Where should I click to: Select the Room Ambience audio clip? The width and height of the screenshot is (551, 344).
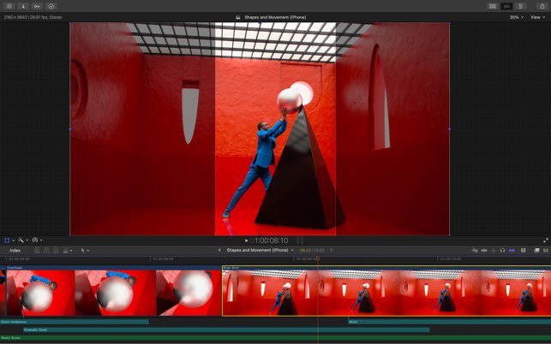tap(75, 322)
